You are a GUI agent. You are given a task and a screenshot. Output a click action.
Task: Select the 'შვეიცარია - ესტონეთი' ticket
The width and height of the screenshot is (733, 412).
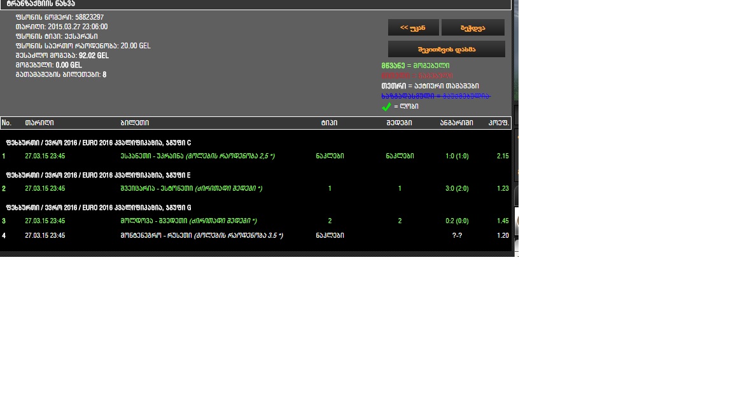[191, 189]
